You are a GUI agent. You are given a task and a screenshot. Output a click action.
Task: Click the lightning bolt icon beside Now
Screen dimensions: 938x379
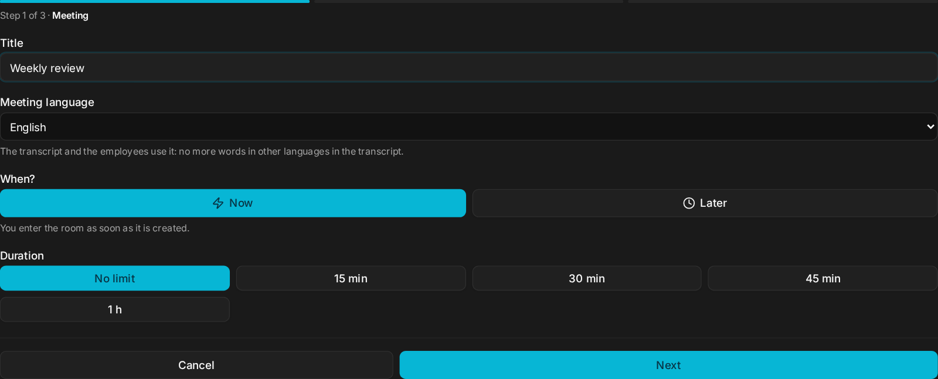tap(218, 203)
